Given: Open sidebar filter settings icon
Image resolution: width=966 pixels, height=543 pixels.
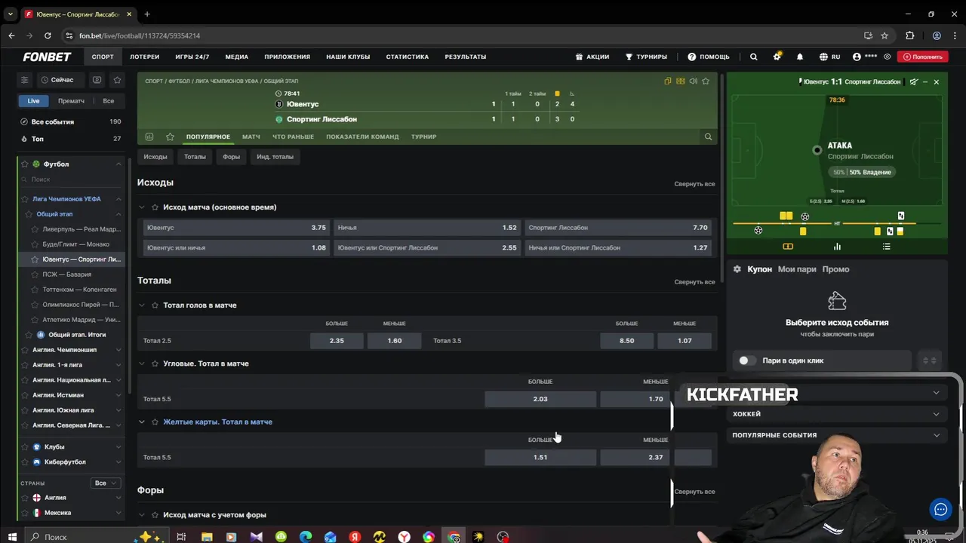Looking at the screenshot, I should tap(24, 80).
